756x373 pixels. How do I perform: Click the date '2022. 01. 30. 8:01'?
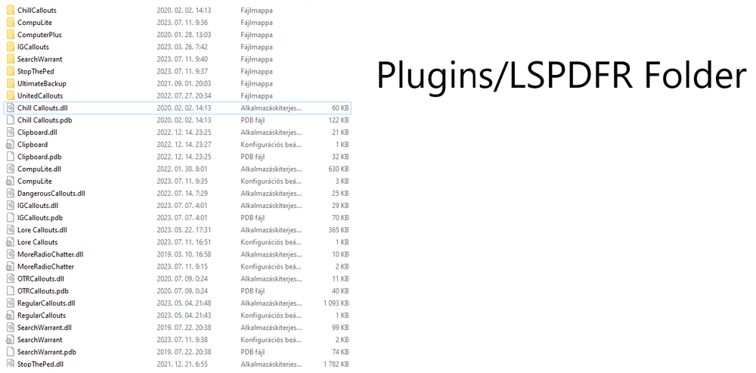click(x=182, y=169)
